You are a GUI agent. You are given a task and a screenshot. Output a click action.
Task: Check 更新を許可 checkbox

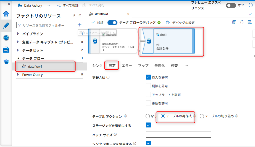tap(148, 103)
